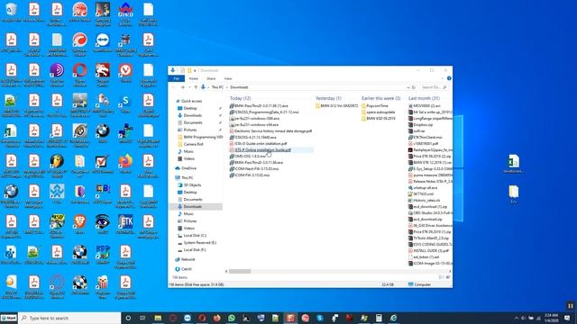Click the Help icon in File Explorer
The height and width of the screenshot is (324, 577).
point(449,78)
